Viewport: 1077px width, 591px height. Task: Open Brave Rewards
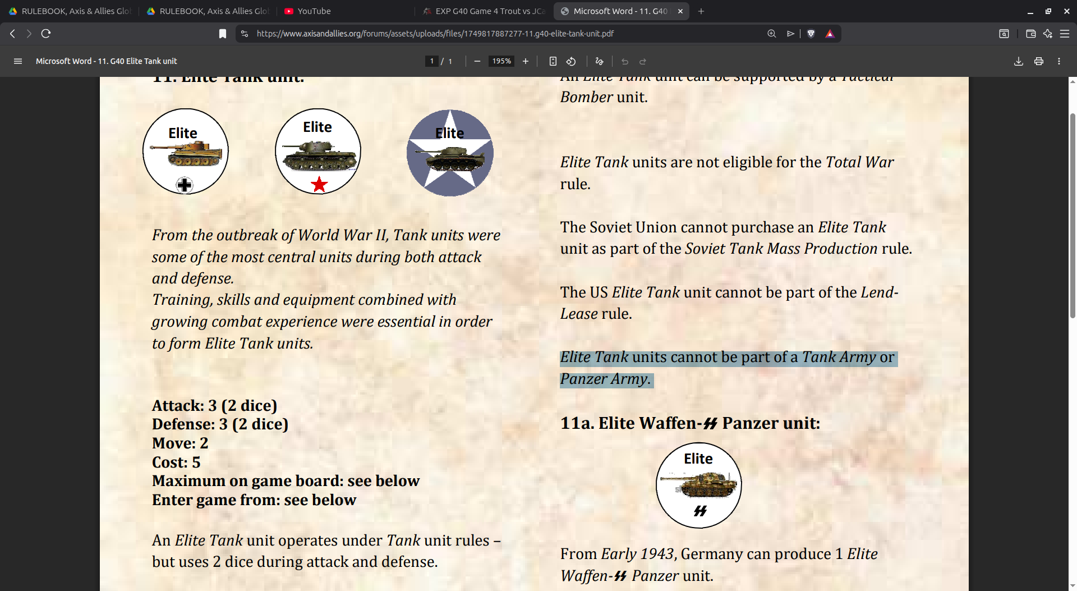click(831, 33)
